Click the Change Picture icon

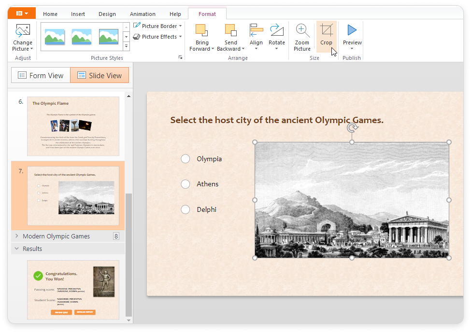(23, 30)
